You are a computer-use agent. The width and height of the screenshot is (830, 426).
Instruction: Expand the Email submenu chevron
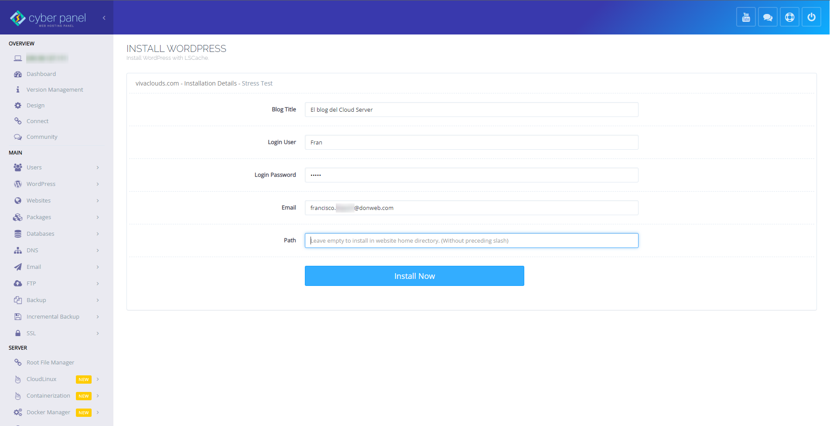pos(98,267)
